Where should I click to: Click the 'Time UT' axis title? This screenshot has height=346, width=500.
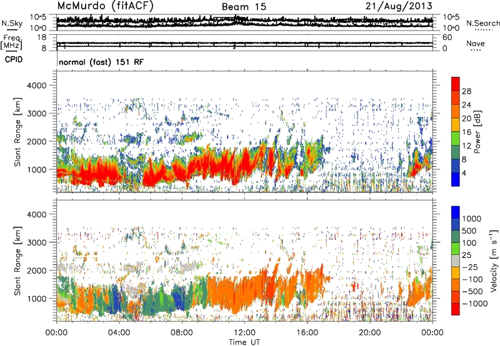244,342
